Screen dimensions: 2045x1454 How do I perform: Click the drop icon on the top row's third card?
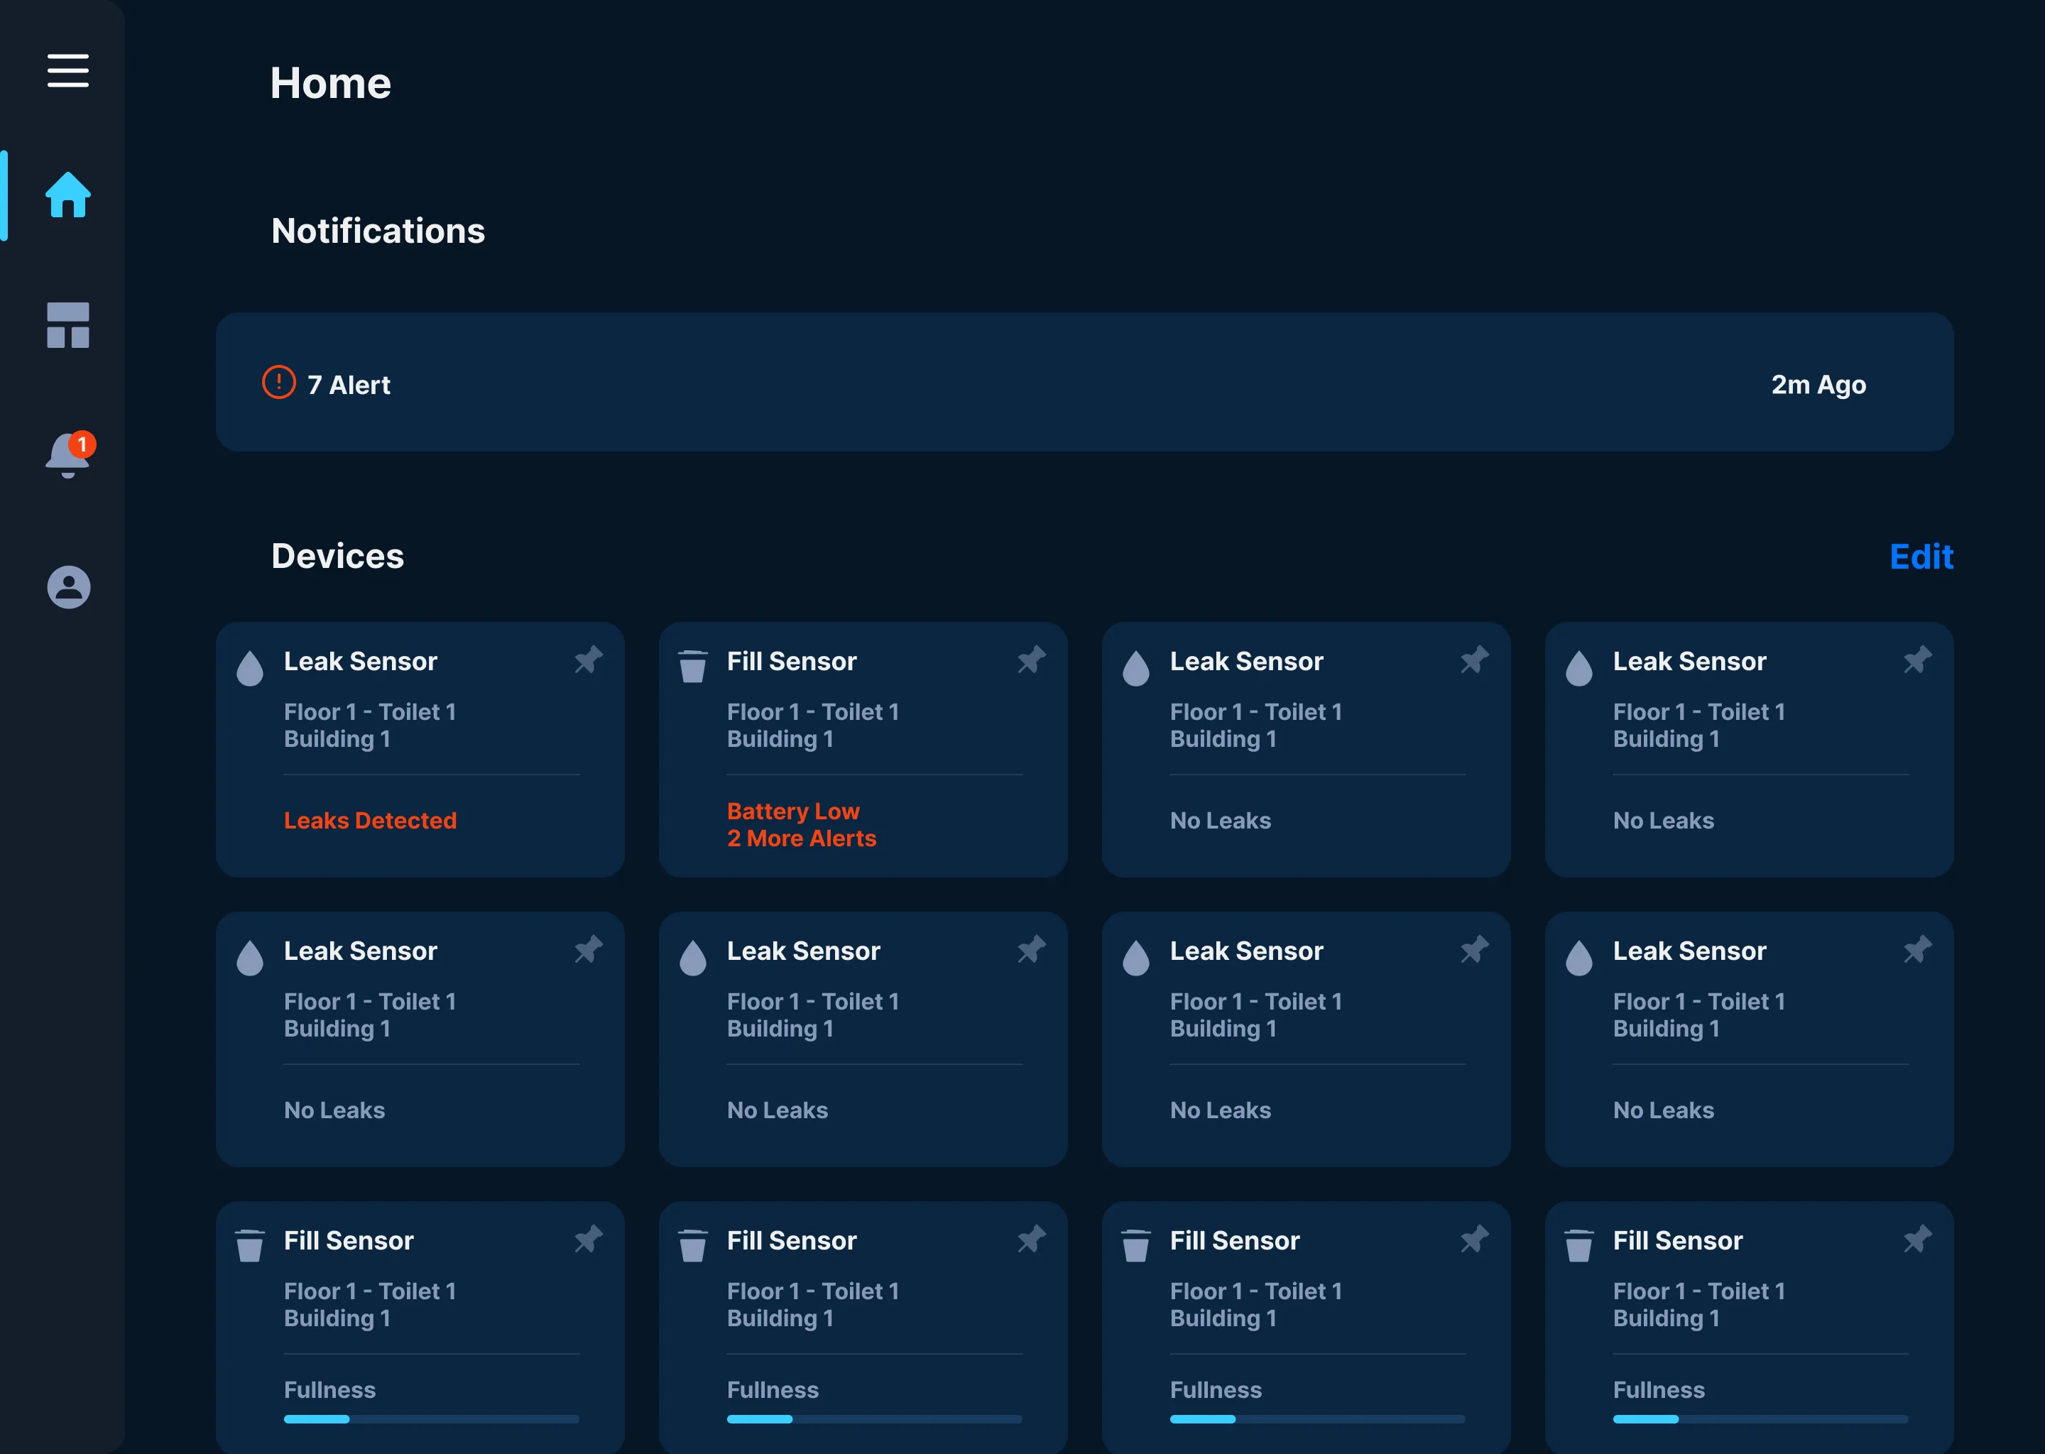[1136, 668]
